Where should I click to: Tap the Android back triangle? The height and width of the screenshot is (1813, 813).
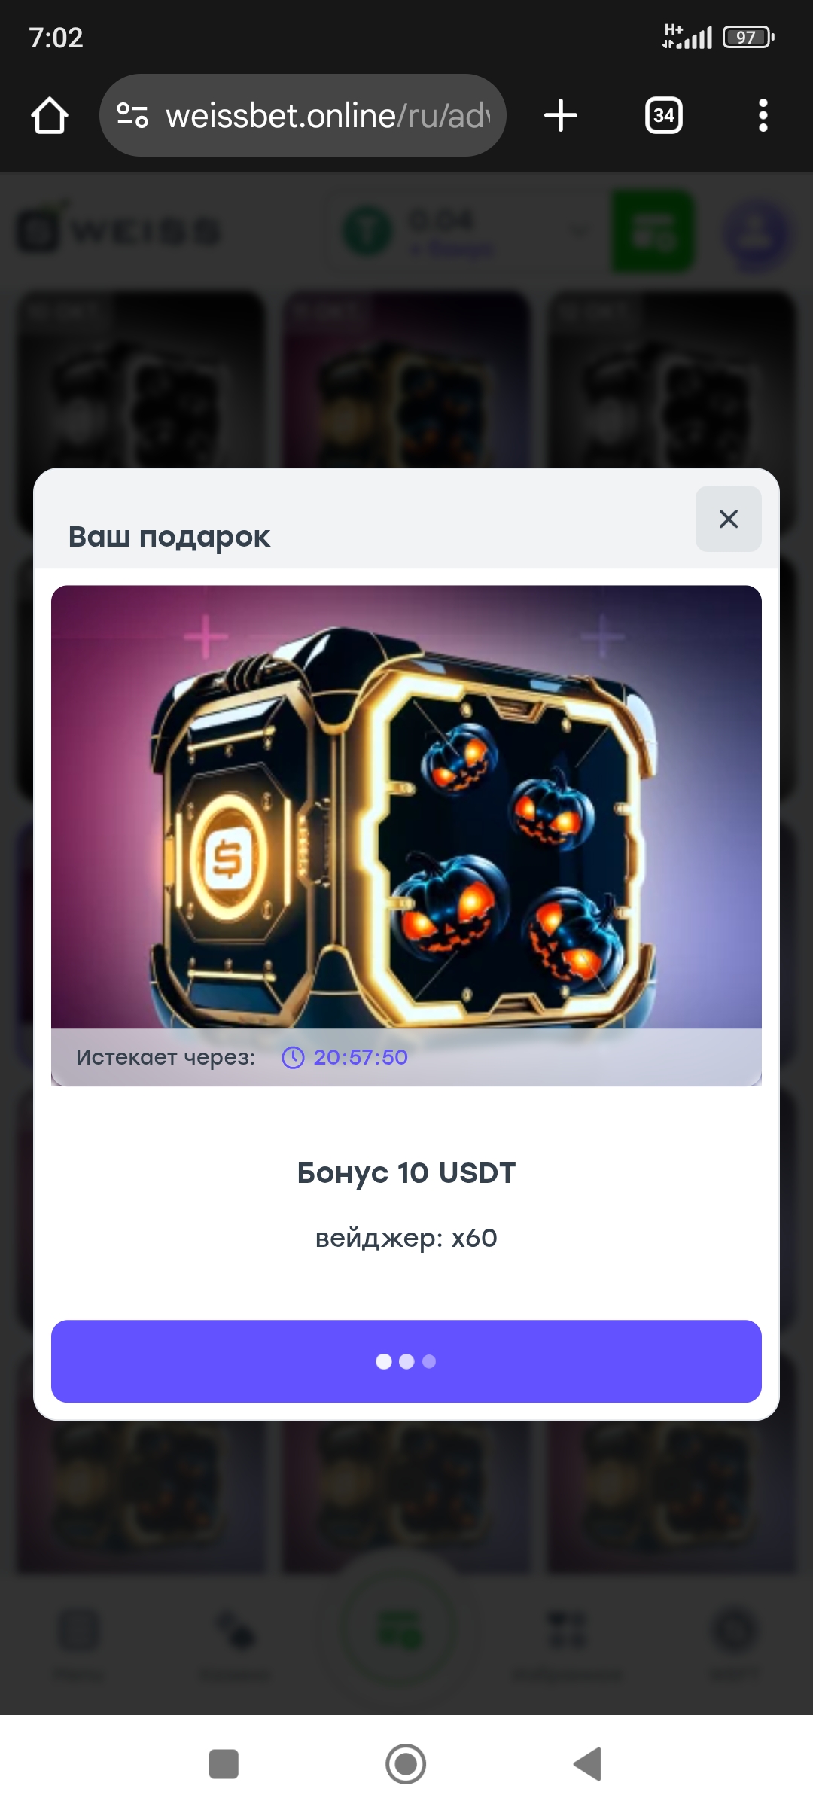coord(588,1763)
